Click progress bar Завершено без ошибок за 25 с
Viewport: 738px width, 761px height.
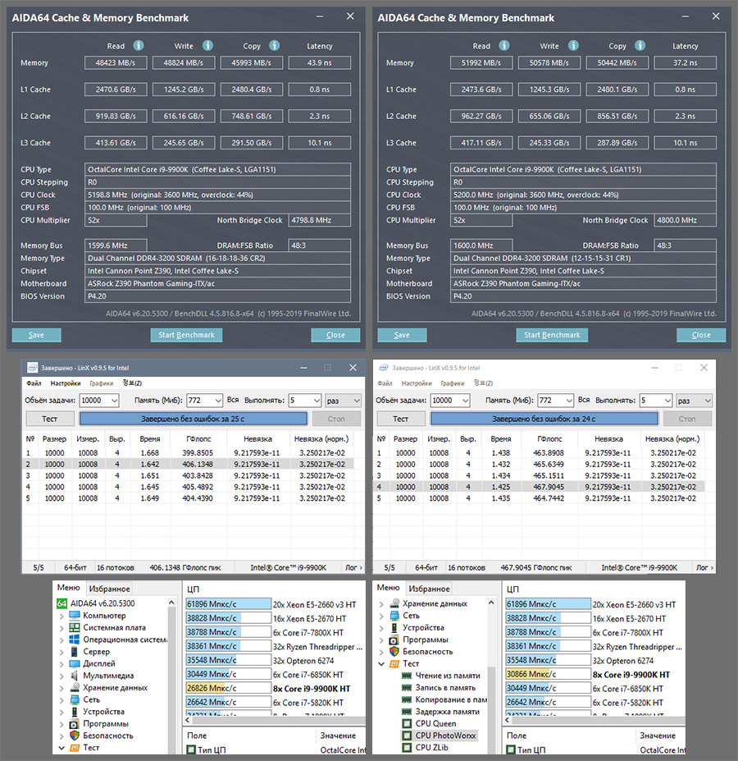pyautogui.click(x=193, y=419)
